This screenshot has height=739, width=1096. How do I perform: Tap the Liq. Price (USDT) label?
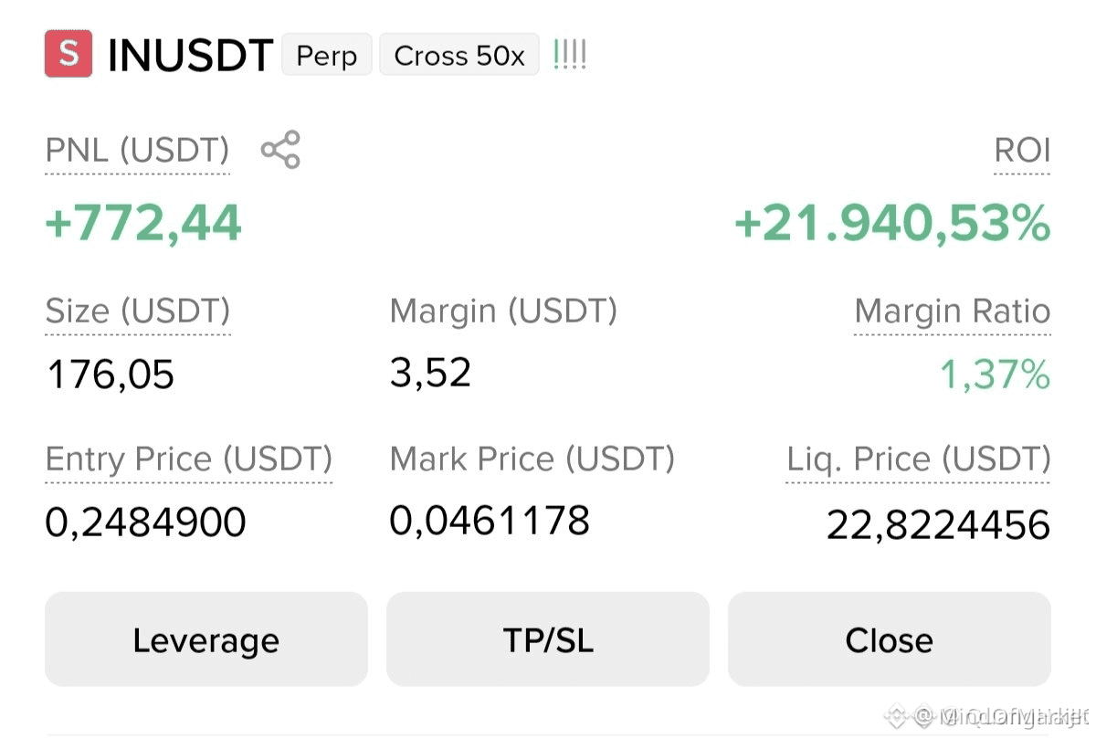tap(919, 459)
